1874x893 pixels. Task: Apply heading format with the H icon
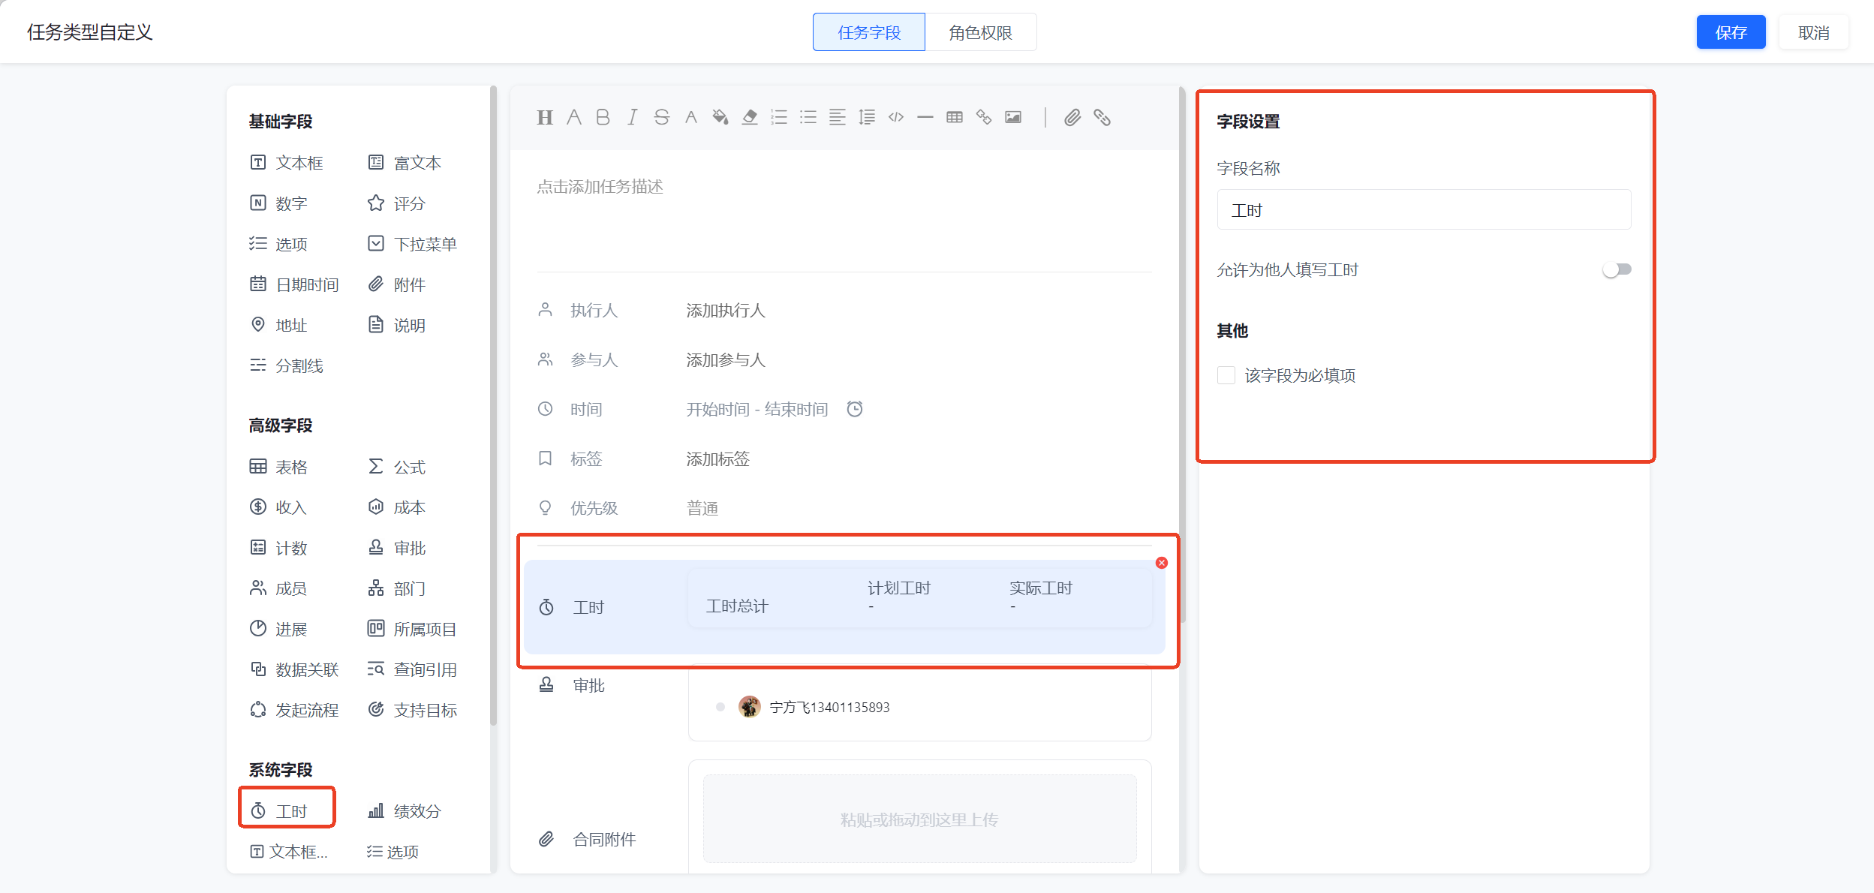[545, 117]
